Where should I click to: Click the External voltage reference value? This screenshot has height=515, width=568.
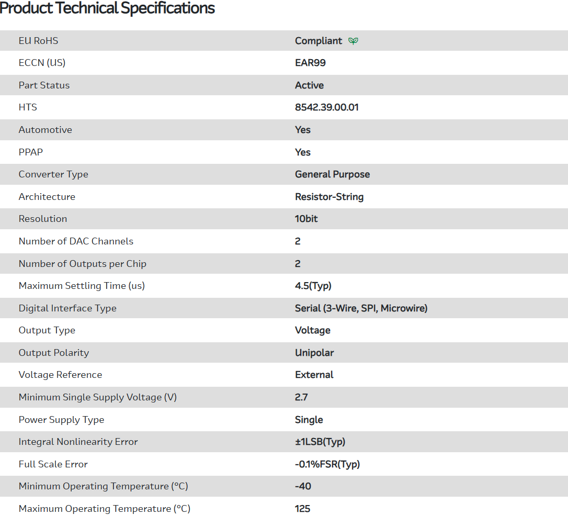click(x=314, y=375)
